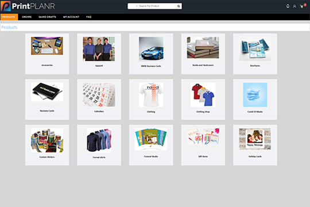
Task: Click the Products page heading
Action: (9, 28)
